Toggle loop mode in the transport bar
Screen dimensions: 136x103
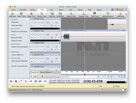(21, 81)
